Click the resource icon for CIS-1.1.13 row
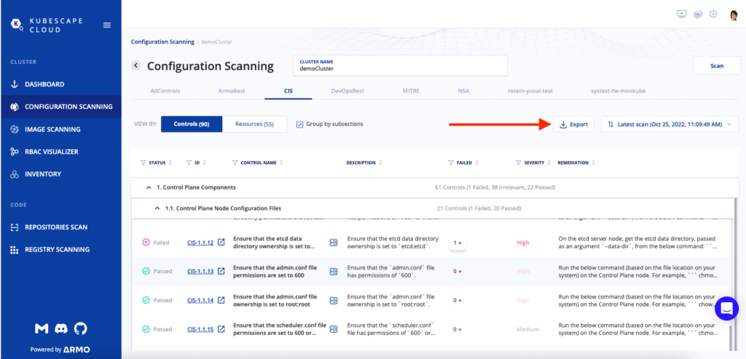 click(x=334, y=271)
